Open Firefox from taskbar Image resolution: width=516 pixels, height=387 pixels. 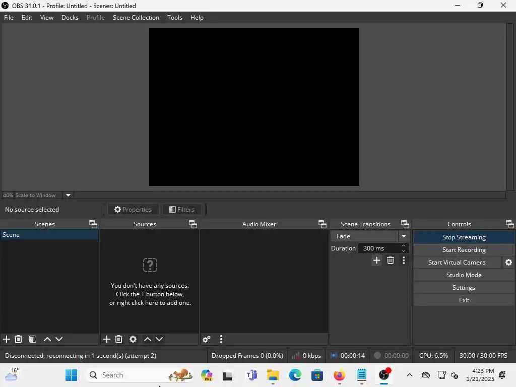click(339, 375)
